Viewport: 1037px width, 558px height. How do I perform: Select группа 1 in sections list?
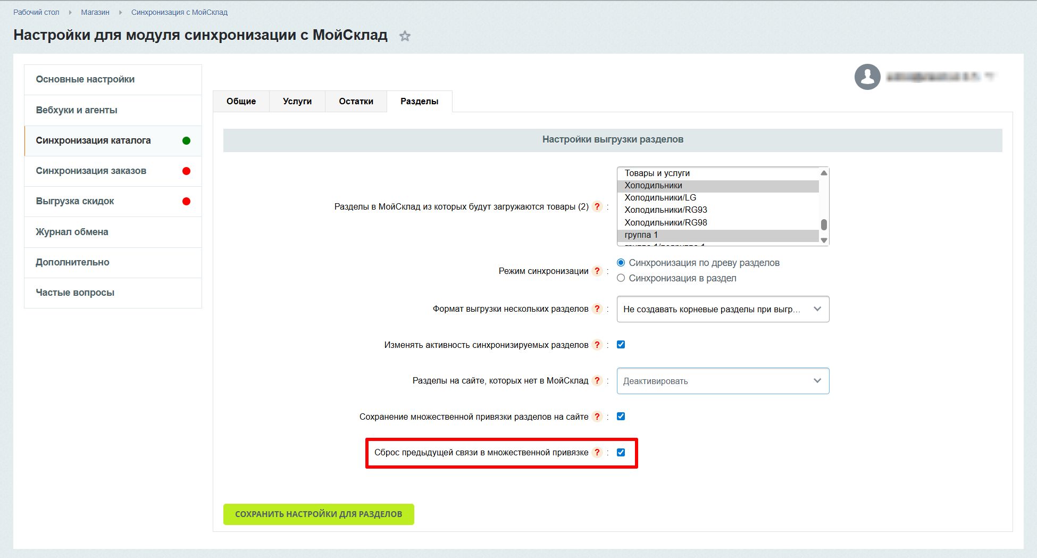pos(718,235)
